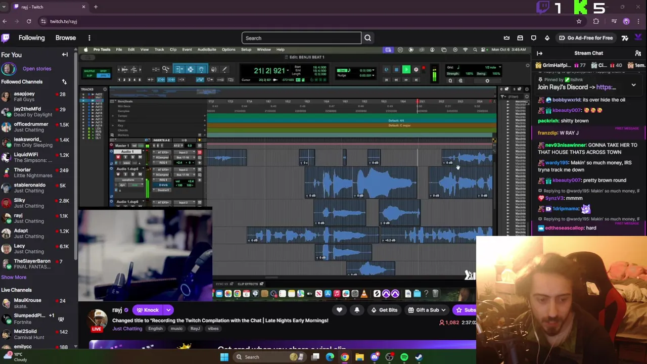Toggle Slip edit mode in Pro Tools
647x364 pixels.
coord(89,76)
